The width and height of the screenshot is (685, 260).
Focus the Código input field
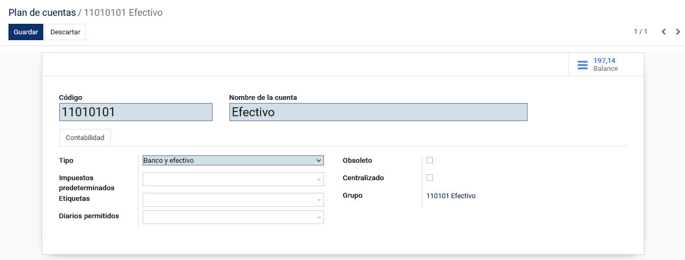[136, 112]
